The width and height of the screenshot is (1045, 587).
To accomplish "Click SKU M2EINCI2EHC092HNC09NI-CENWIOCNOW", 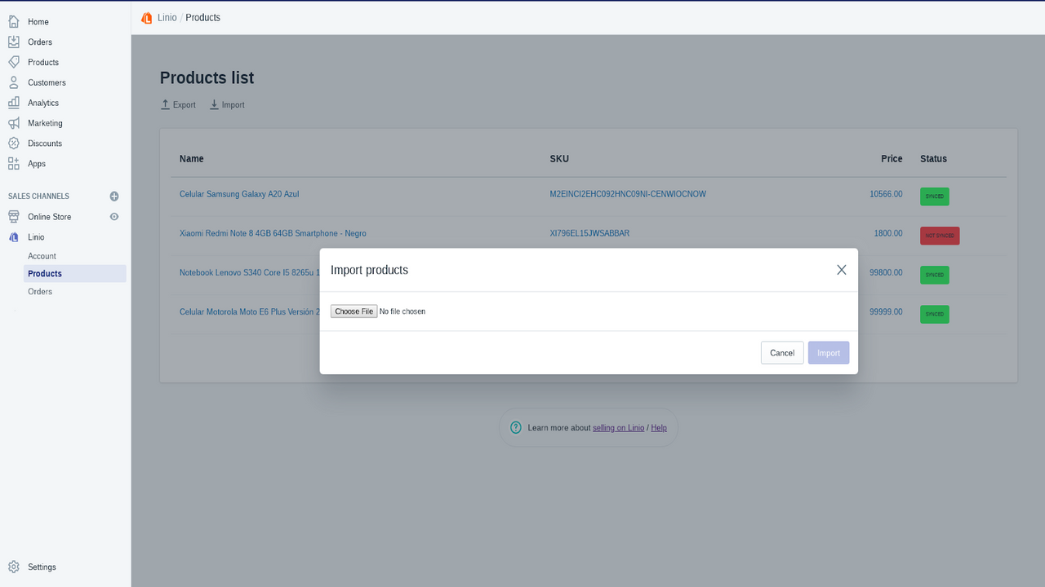I will (628, 194).
